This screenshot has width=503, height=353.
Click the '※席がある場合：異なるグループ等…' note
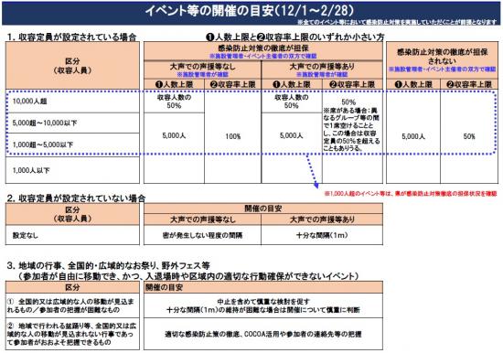[352, 129]
